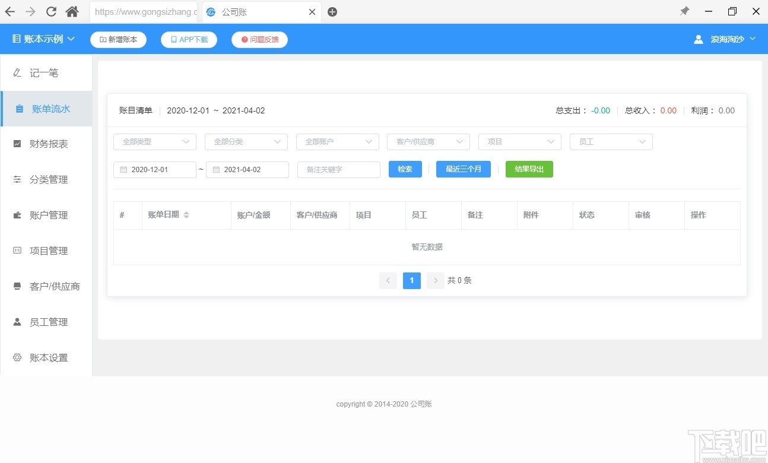Click the 检索 search button
Viewport: 768px width, 463px height.
click(405, 169)
